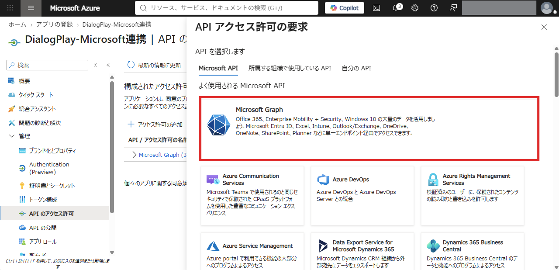Screen dimensions: 559x270
Task: Select Azure Communication Services card
Action: click(x=252, y=196)
